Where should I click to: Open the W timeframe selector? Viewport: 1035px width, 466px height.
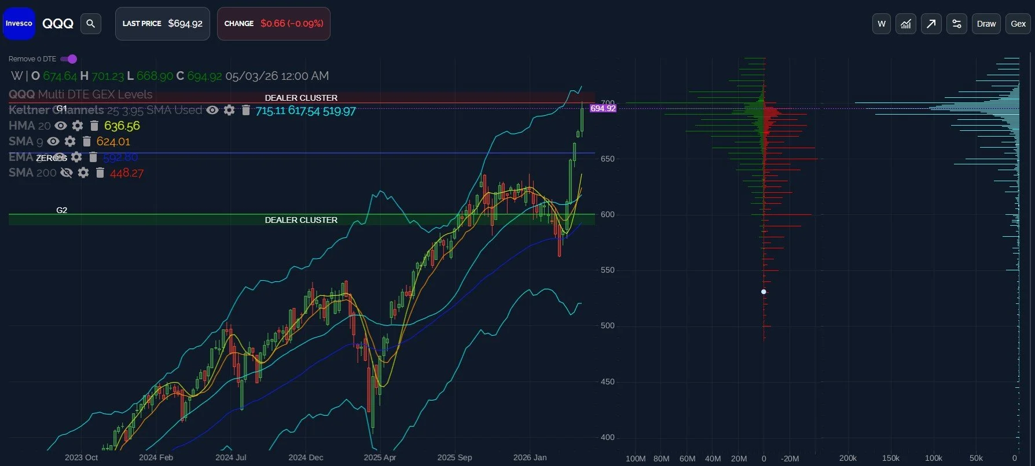(x=882, y=24)
